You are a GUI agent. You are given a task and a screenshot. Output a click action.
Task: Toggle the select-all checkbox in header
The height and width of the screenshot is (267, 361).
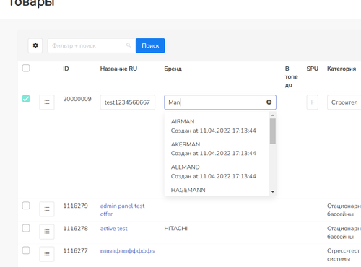click(x=26, y=69)
